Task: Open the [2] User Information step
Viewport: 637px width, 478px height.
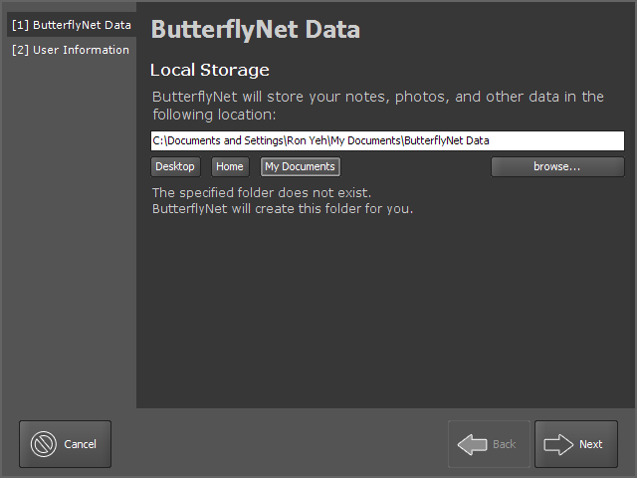Action: pos(71,50)
